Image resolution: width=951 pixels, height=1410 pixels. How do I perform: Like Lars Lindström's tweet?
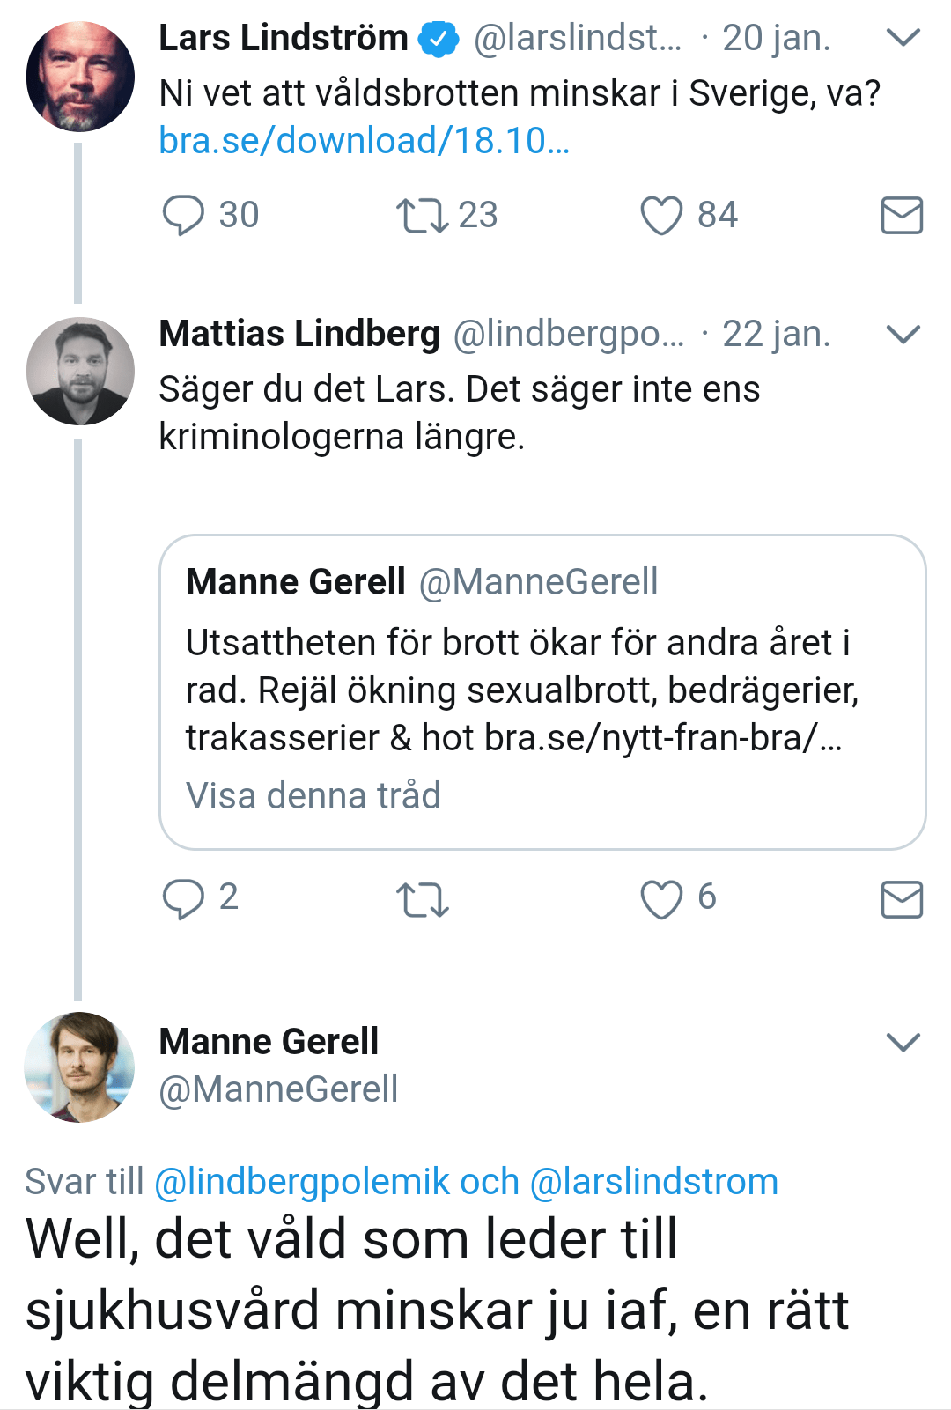pos(661,216)
